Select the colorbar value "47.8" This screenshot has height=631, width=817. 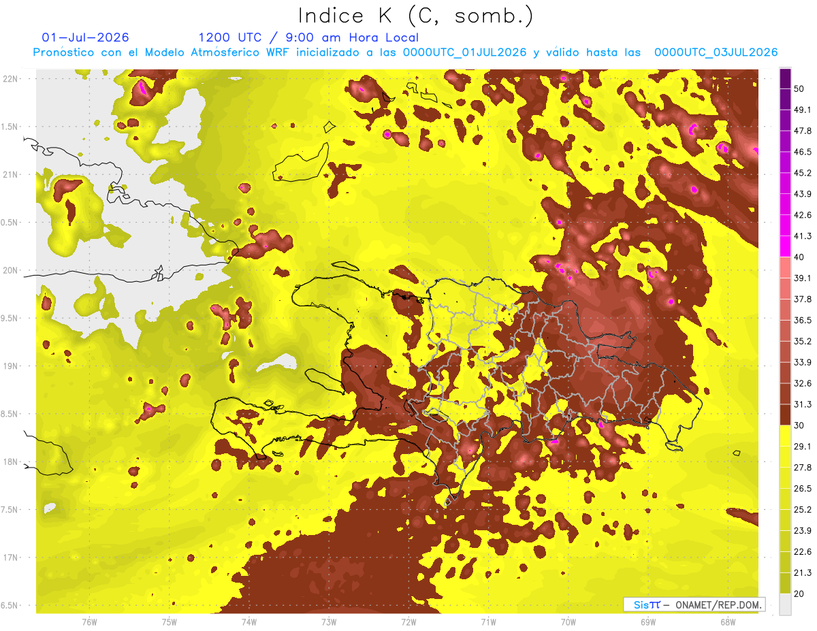(802, 131)
